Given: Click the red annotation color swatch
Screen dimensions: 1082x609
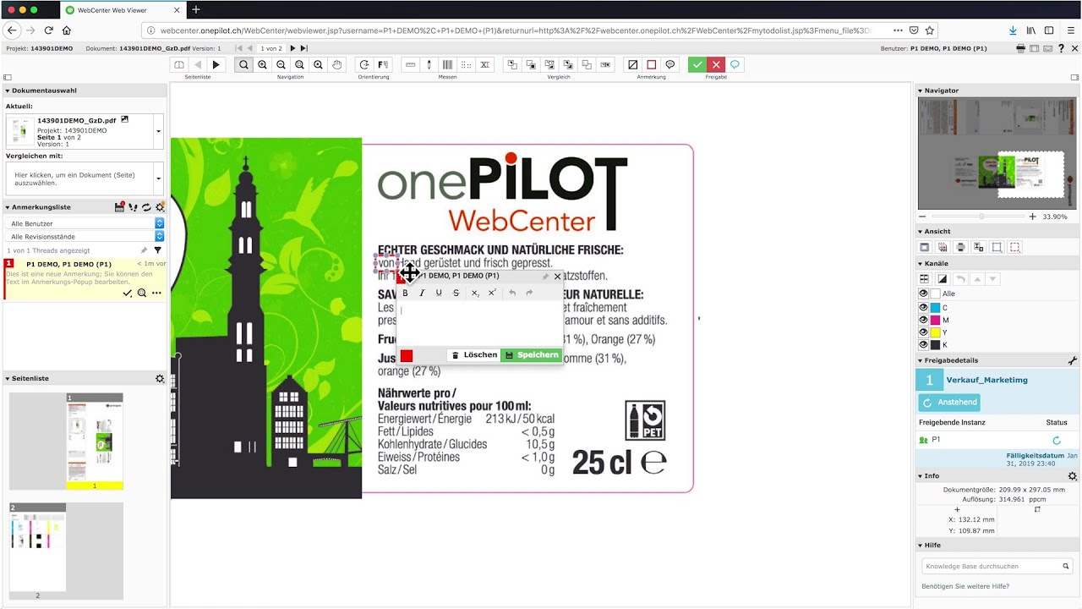Looking at the screenshot, I should click(x=407, y=356).
